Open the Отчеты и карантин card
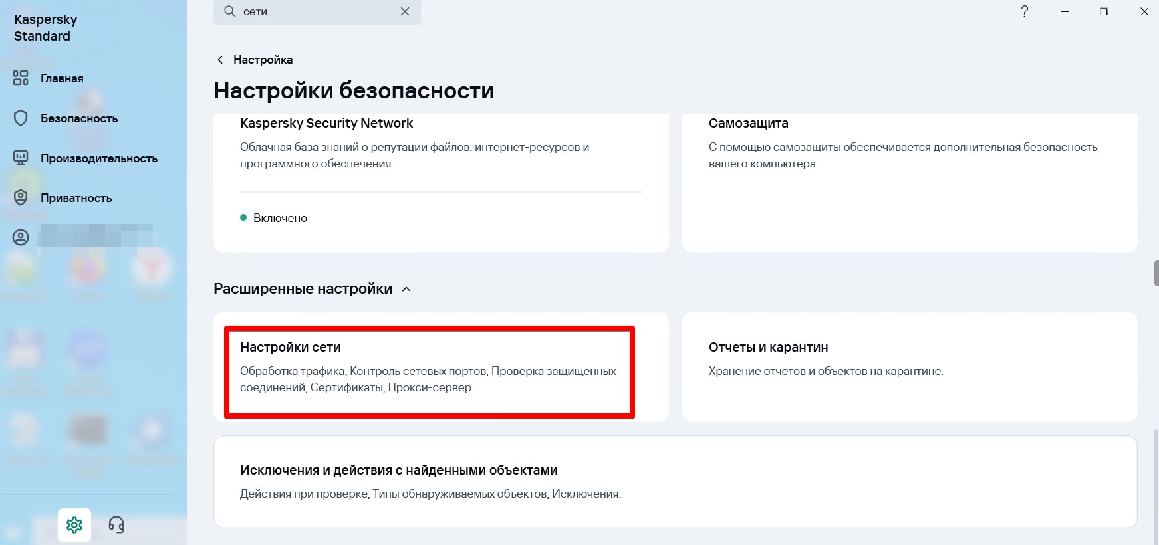This screenshot has width=1159, height=545. pos(910,367)
